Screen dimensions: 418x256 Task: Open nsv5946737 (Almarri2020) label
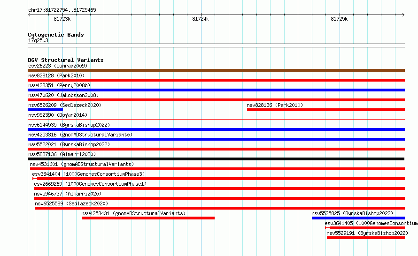click(68, 194)
